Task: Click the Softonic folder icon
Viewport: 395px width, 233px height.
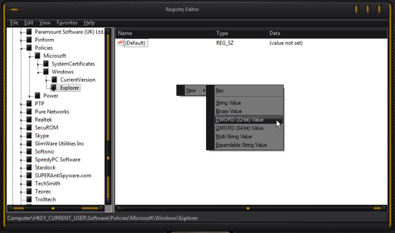Action: click(x=29, y=151)
